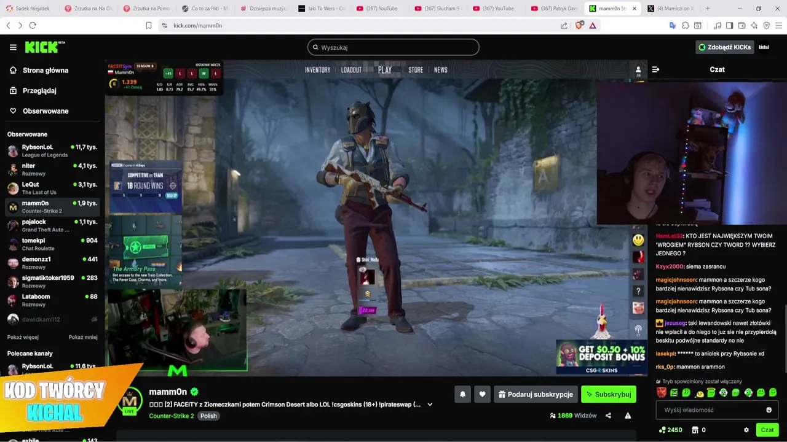The image size is (787, 442).
Task: Bookmark this page using the bookmark icon
Action: 148,25
